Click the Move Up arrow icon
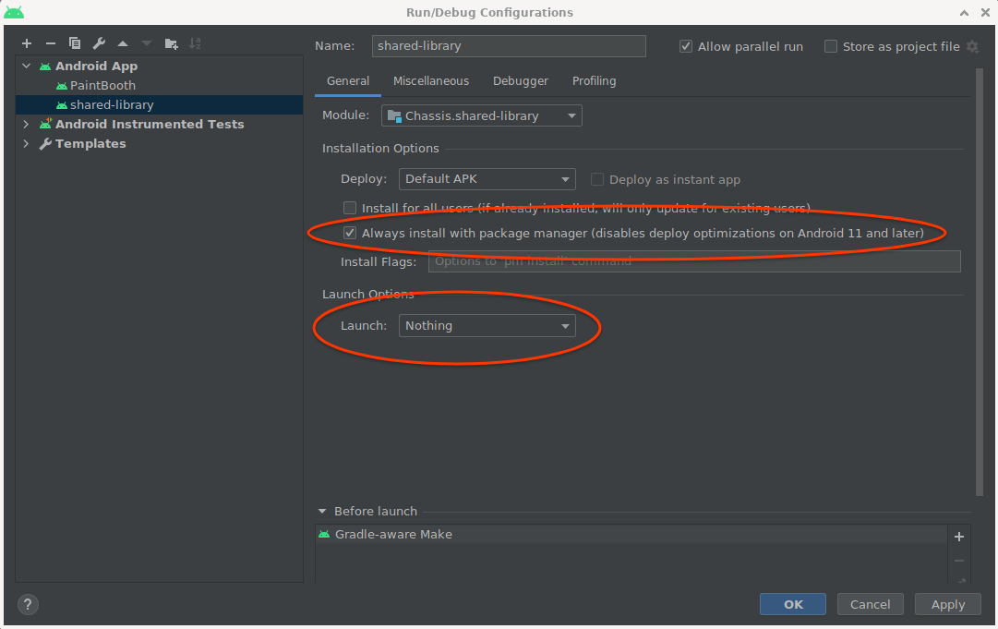 click(x=123, y=43)
